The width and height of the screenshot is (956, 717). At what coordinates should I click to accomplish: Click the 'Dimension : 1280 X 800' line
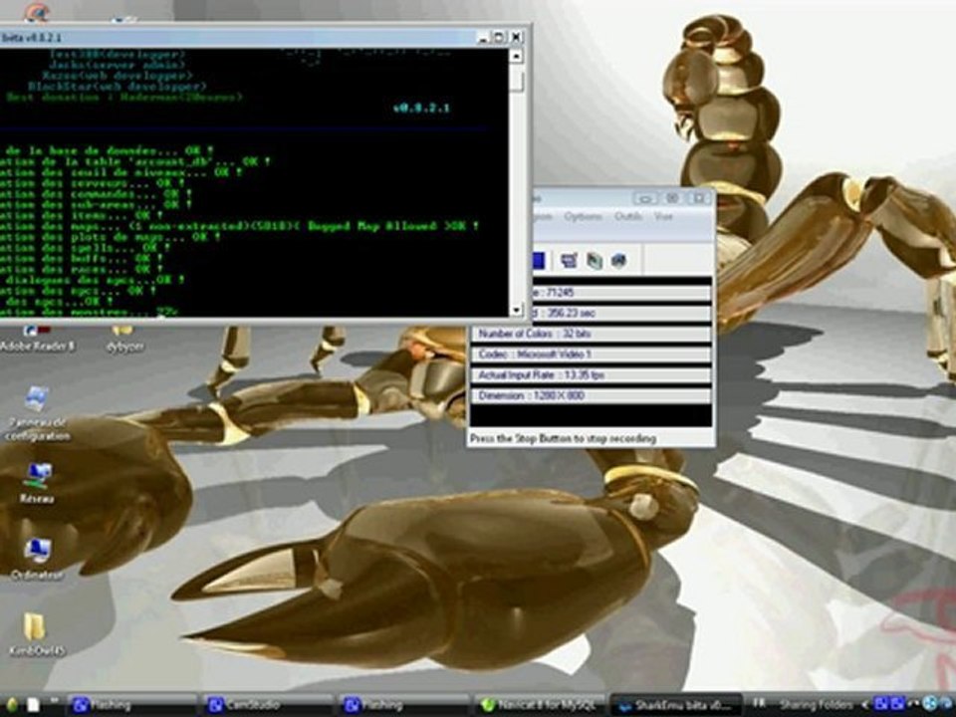(591, 395)
